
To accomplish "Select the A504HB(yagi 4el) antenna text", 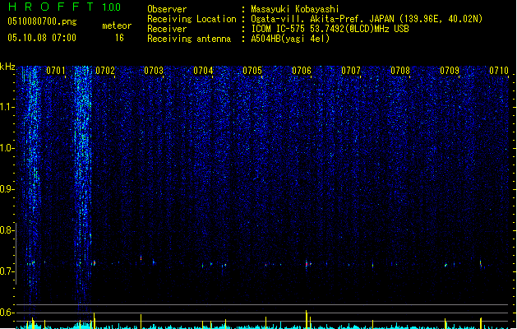I will [290, 39].
